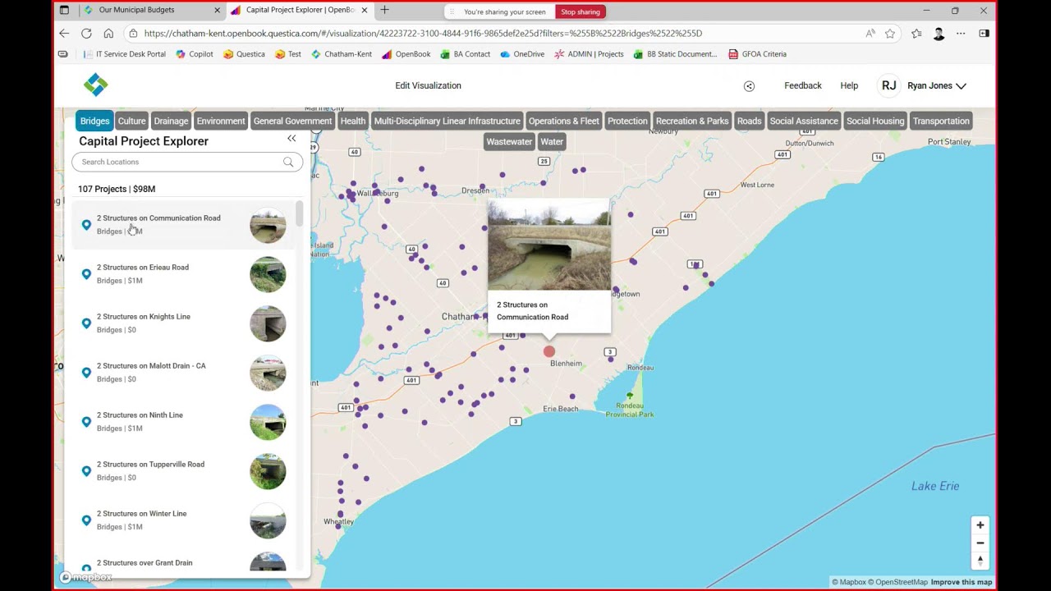Open the Questica bookmark
The height and width of the screenshot is (591, 1051).
pos(244,54)
